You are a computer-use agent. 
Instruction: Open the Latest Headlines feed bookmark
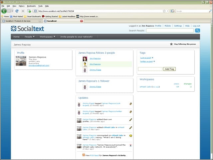pyautogui.click(x=67, y=16)
